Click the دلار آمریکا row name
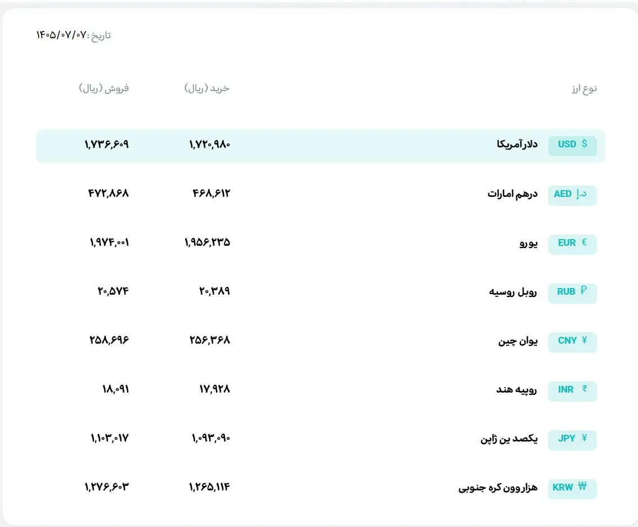Screen dimensions: 638x527 516,145
